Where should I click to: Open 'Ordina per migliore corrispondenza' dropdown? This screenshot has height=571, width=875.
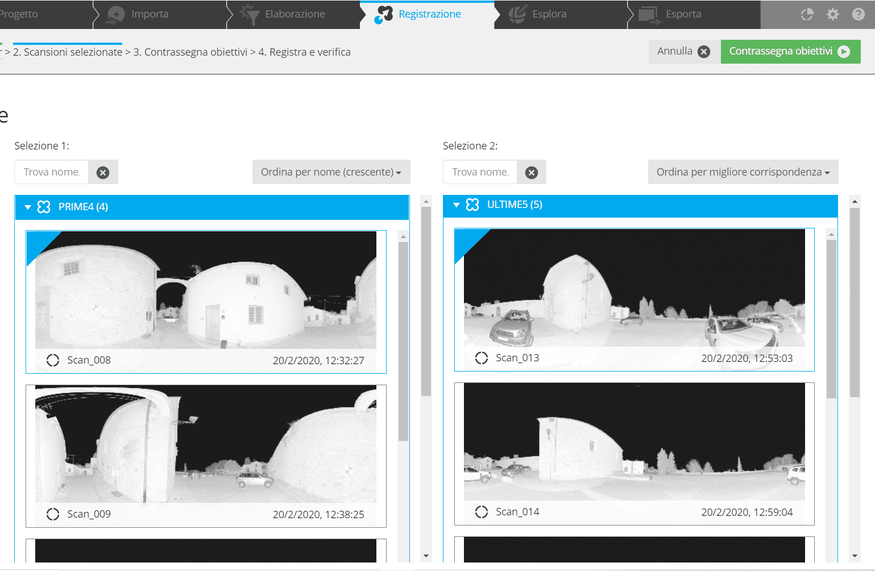pos(743,172)
